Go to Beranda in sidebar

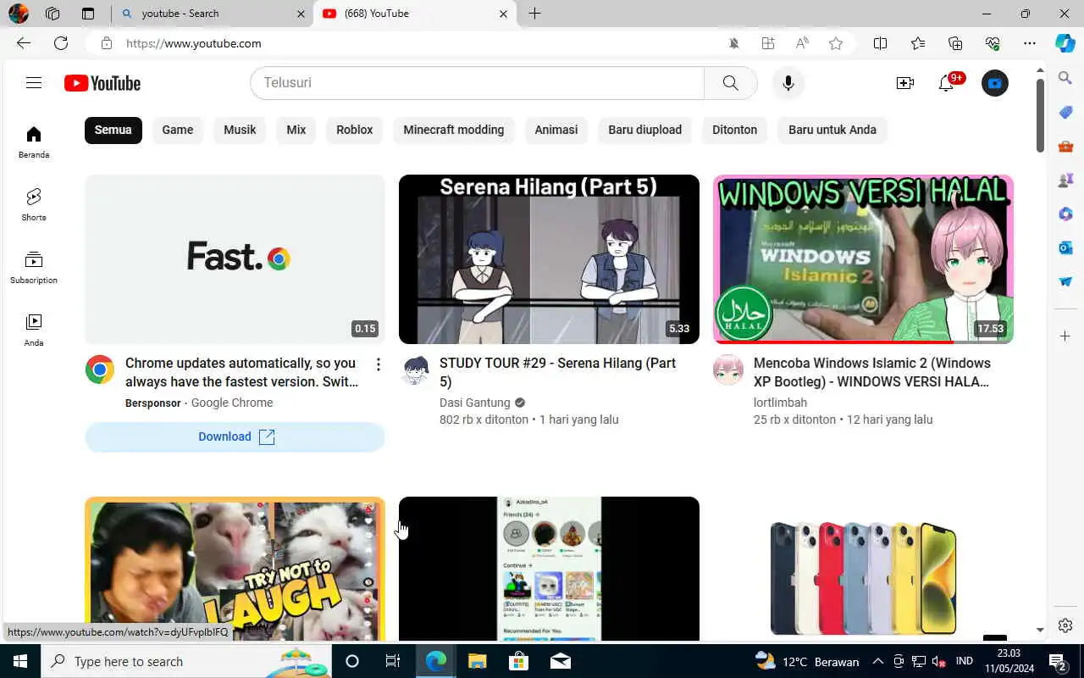point(34,142)
